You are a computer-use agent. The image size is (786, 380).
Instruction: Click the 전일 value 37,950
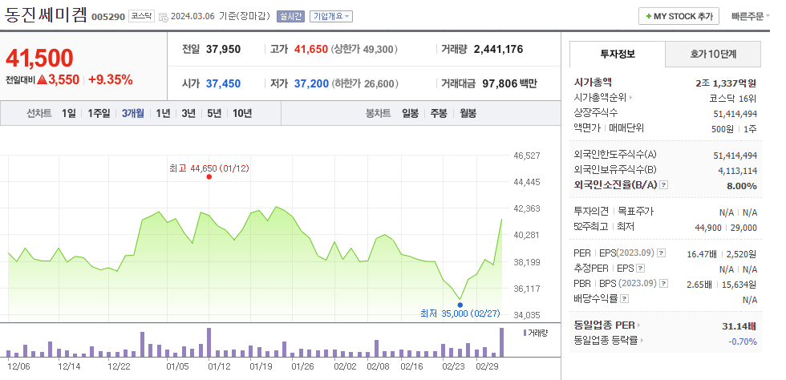click(x=224, y=49)
